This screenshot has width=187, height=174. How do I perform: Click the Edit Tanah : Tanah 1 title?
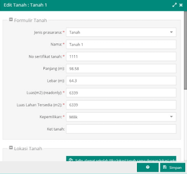pos(25,5)
